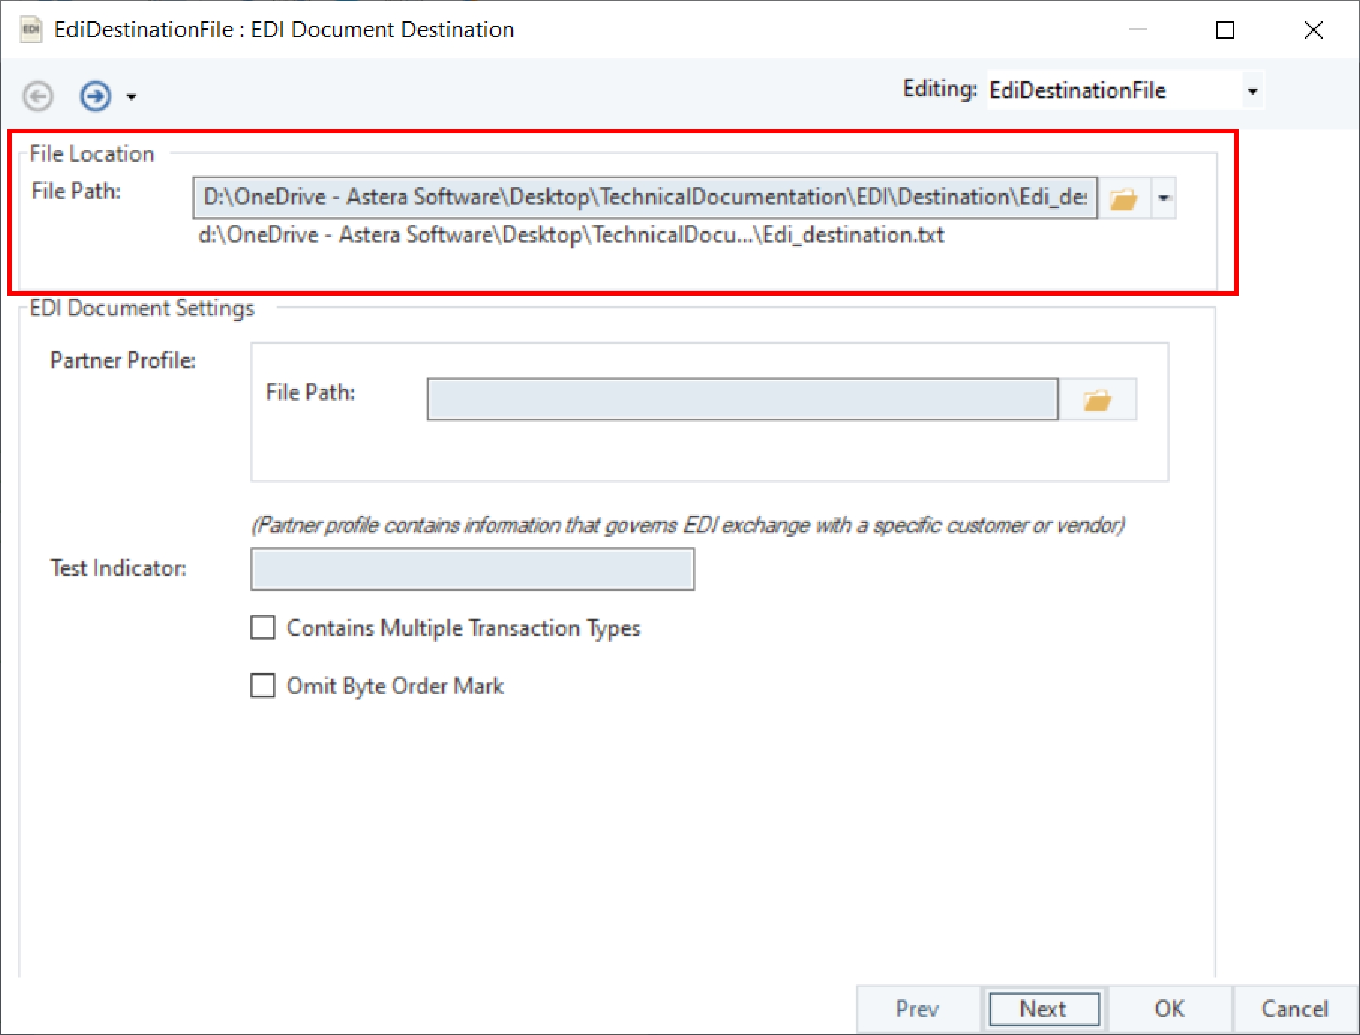Minimize the EdiDestinationFile dialog window
1360x1035 pixels.
1138,30
